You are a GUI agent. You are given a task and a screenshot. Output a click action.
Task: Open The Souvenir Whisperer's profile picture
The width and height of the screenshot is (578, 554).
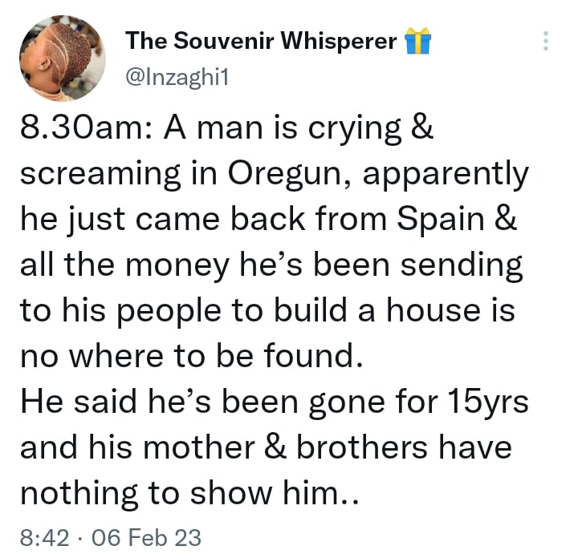click(63, 59)
